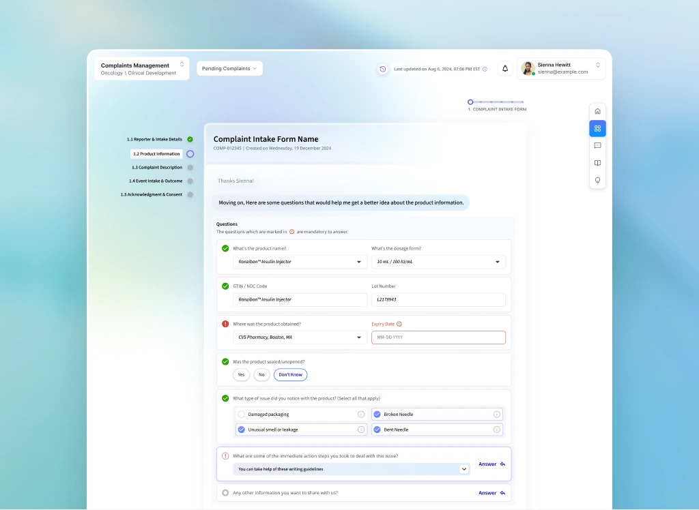Click warning icon beside immediate action steps question
Image resolution: width=699 pixels, height=510 pixels.
click(x=225, y=455)
